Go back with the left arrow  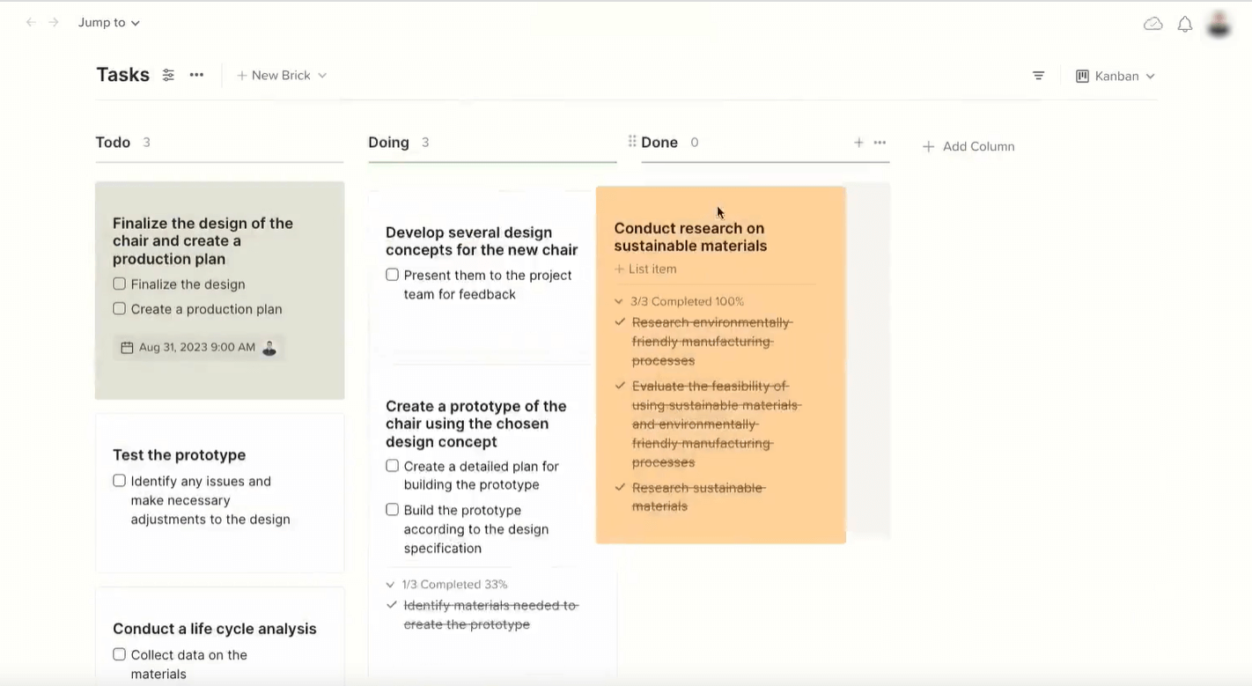pos(31,22)
